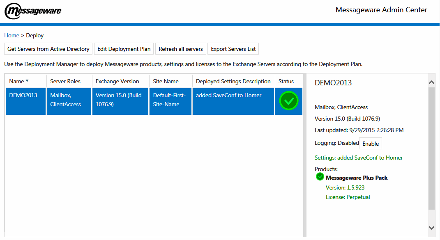Click the Products: label
The image size is (440, 240).
326,169
